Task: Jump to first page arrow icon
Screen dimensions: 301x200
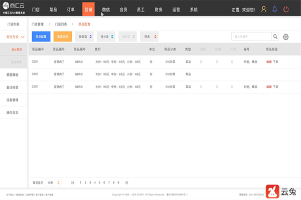Action: click(x=72, y=182)
